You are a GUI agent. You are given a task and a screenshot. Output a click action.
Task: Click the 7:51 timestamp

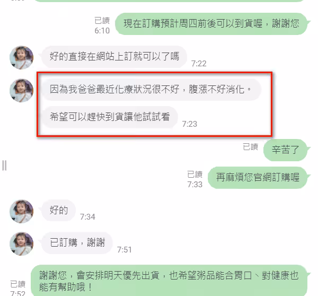tap(125, 250)
